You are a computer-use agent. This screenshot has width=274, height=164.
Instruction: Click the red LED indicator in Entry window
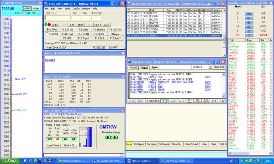(49, 25)
